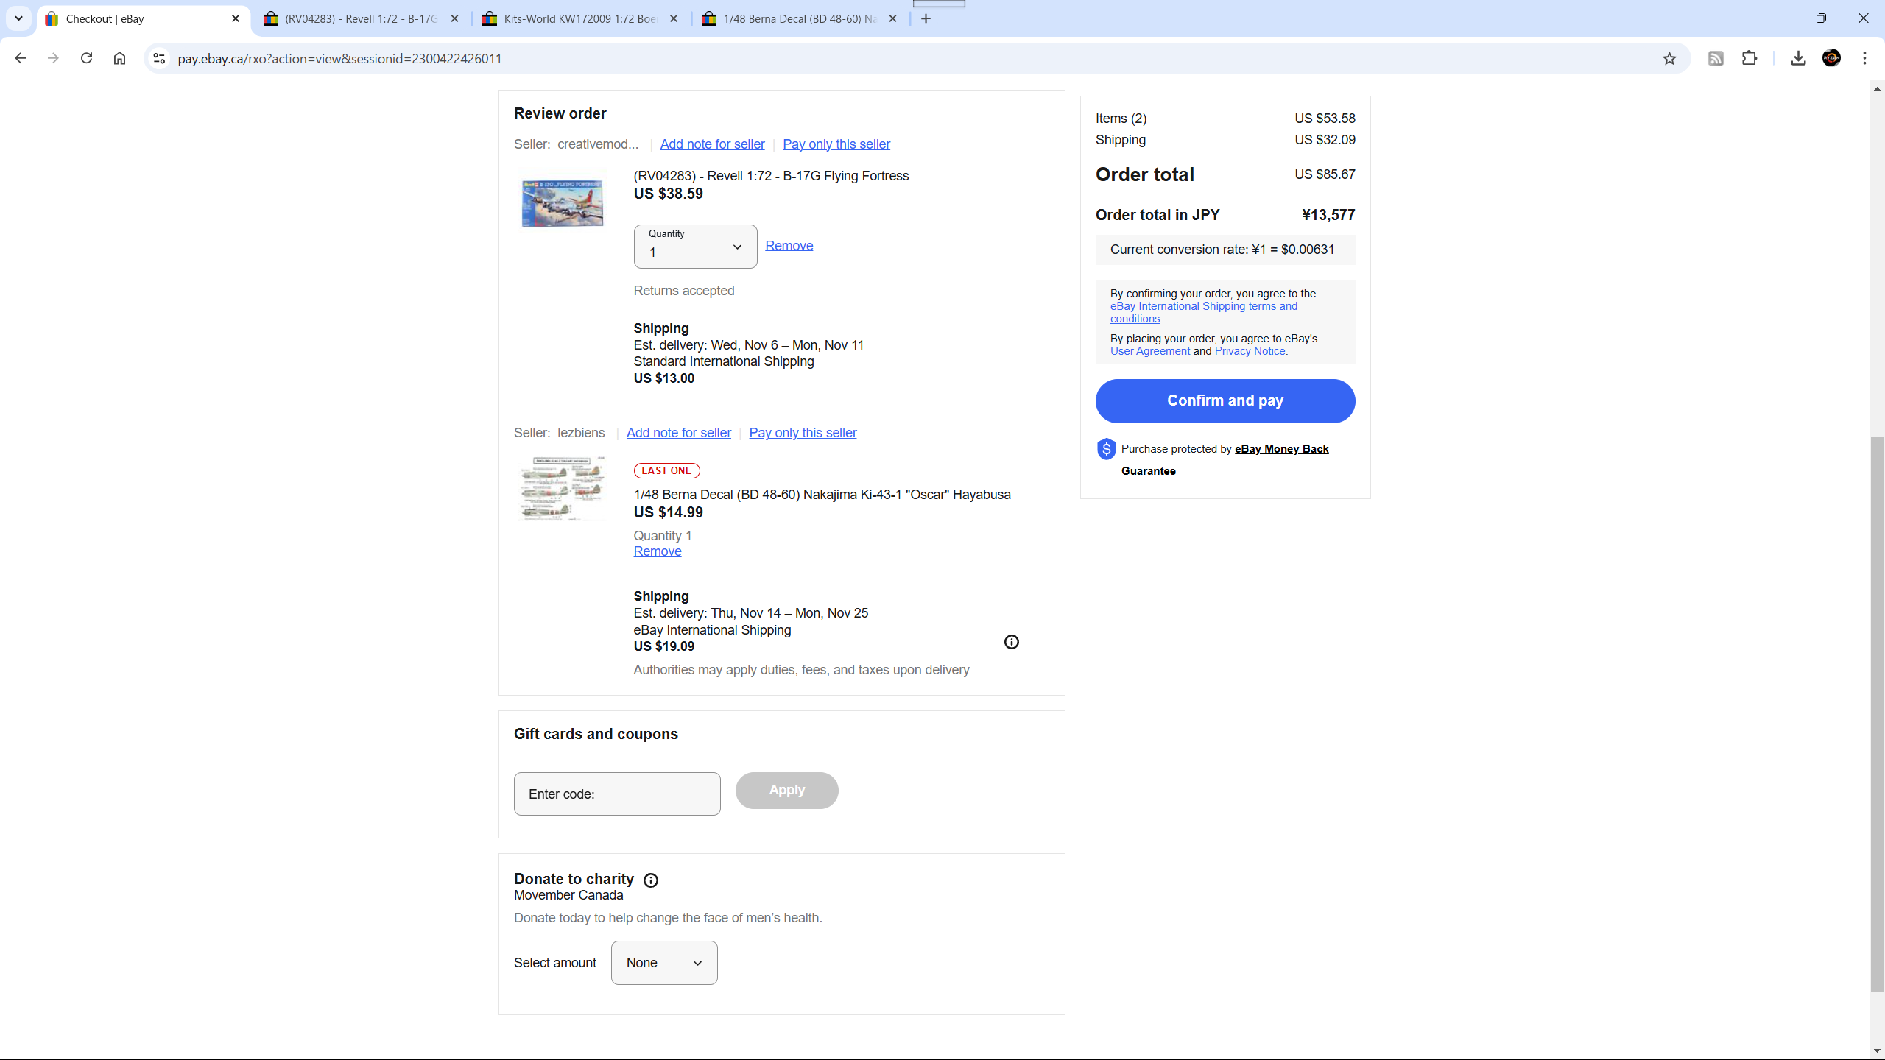The width and height of the screenshot is (1885, 1060).
Task: Click the disabled Apply coupon button
Action: [786, 791]
